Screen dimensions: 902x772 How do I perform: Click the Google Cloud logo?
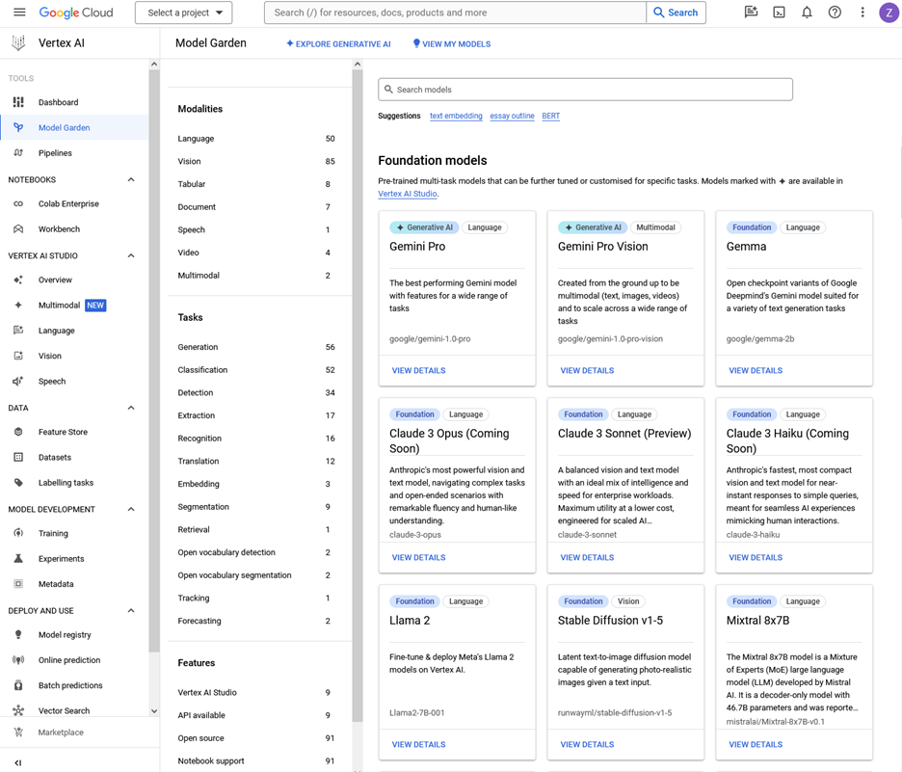tap(76, 13)
